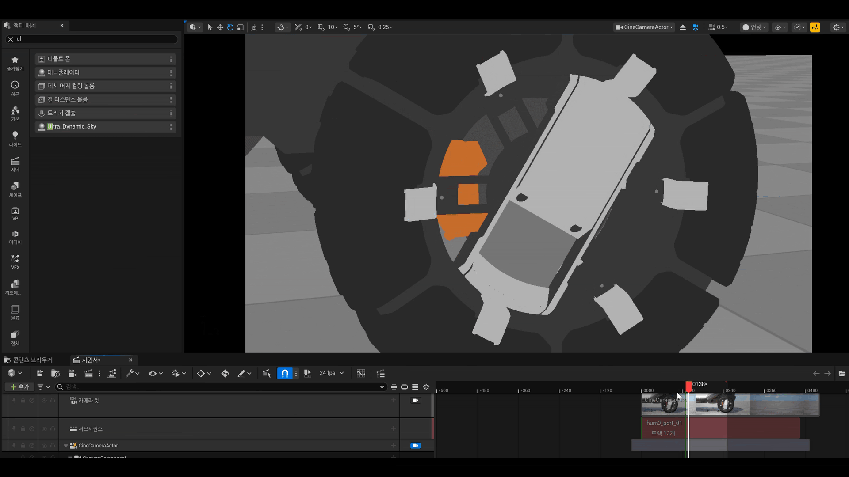The width and height of the screenshot is (849, 477).
Task: Click the red playhead at frame 0138
Action: (x=688, y=386)
